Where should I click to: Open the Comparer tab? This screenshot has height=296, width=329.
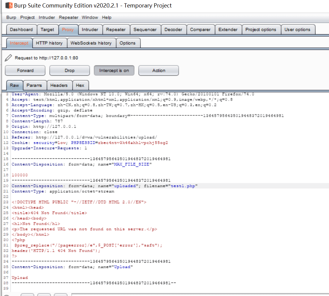[x=200, y=29]
